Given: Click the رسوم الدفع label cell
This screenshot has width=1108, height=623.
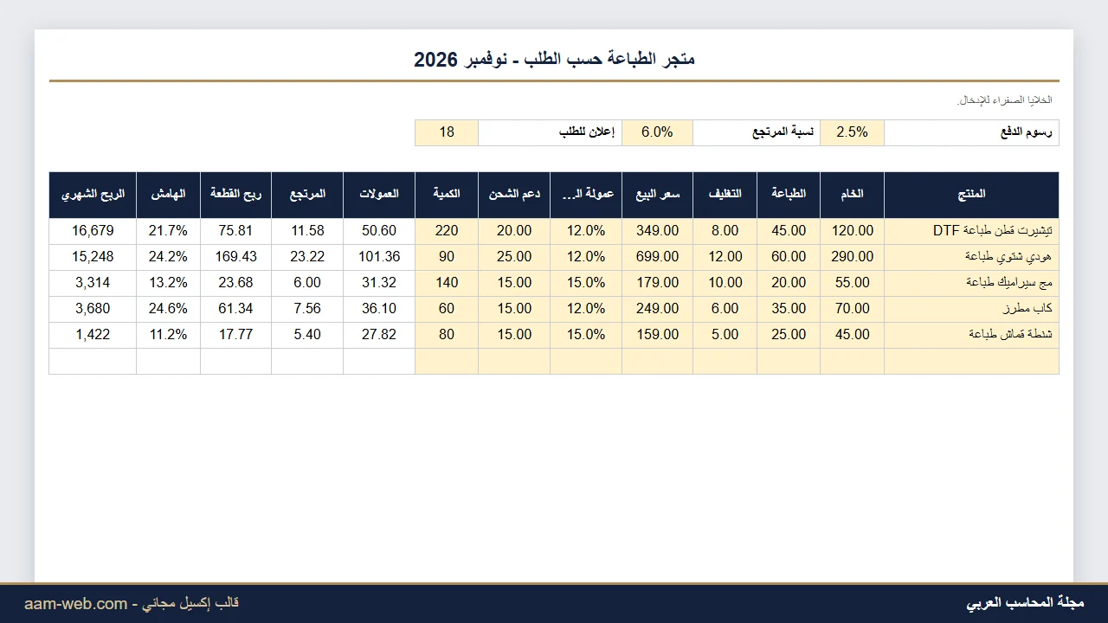Looking at the screenshot, I should [971, 132].
